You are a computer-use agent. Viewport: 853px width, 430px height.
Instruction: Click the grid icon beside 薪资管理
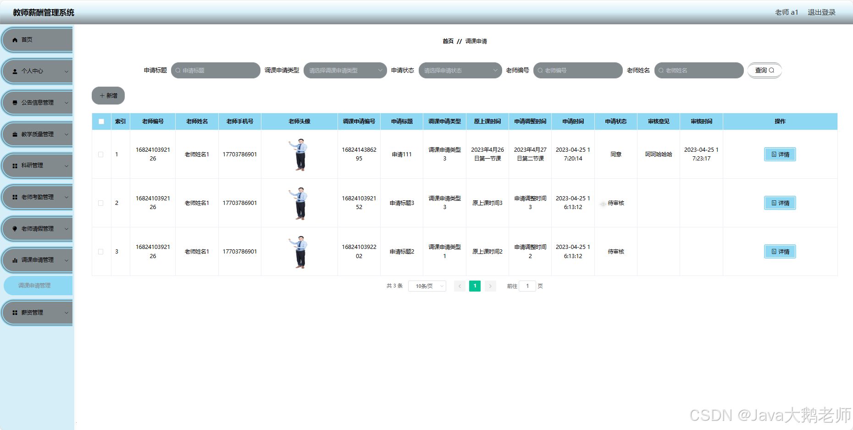click(15, 313)
